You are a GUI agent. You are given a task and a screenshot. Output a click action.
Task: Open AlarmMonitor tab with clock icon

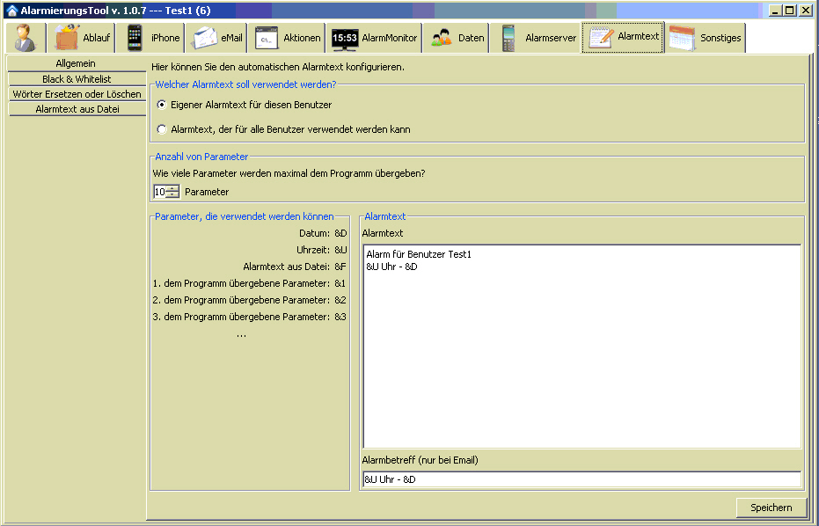click(374, 39)
